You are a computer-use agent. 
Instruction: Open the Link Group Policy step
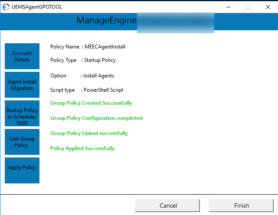pos(22,142)
